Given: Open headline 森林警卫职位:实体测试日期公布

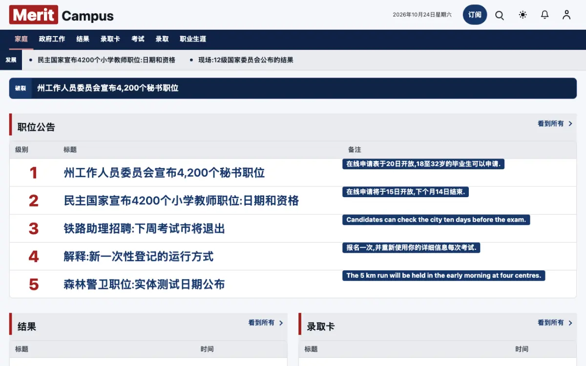Looking at the screenshot, I should click(x=144, y=284).
